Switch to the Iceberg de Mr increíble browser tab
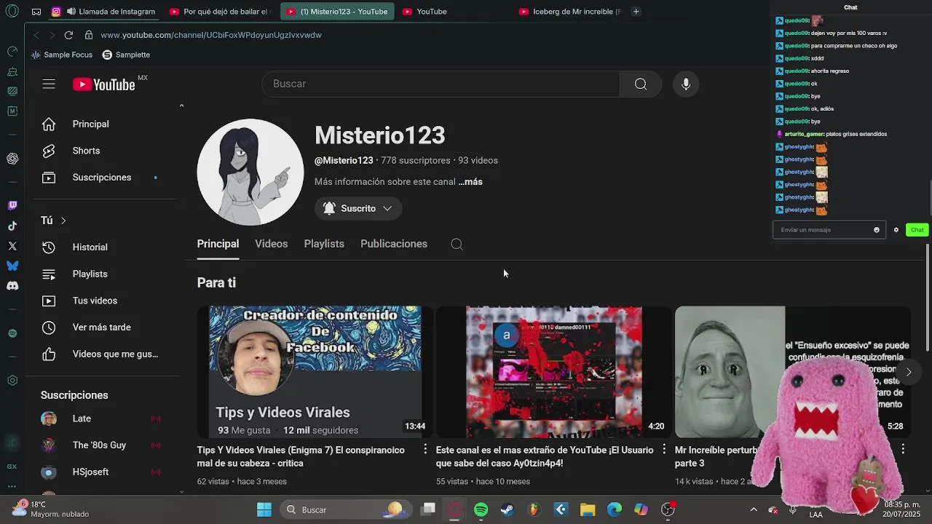Image resolution: width=932 pixels, height=524 pixels. (x=572, y=12)
